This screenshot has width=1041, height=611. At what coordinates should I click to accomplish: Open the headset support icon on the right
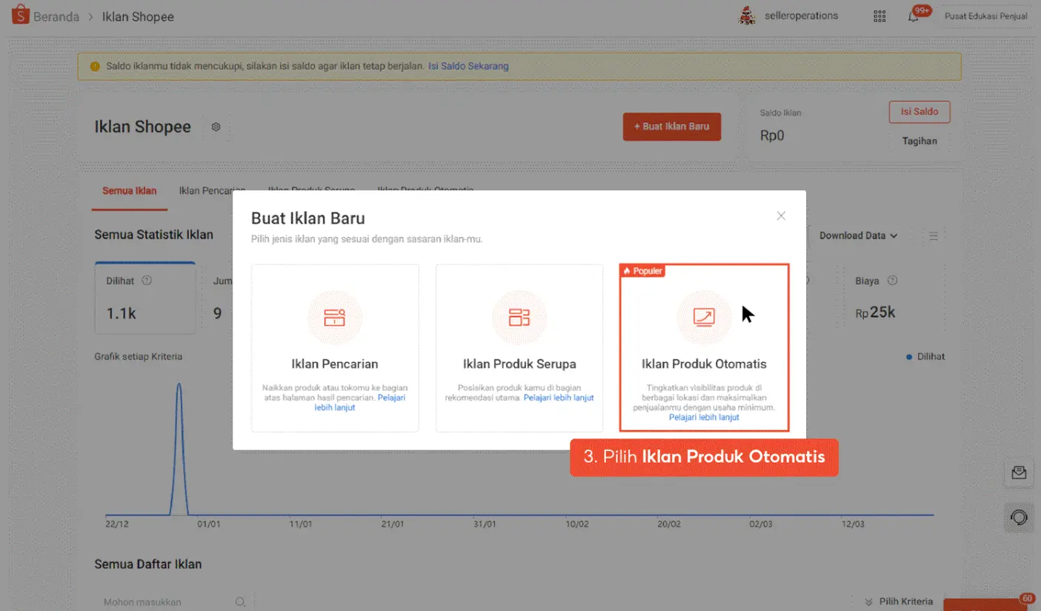tap(1019, 517)
